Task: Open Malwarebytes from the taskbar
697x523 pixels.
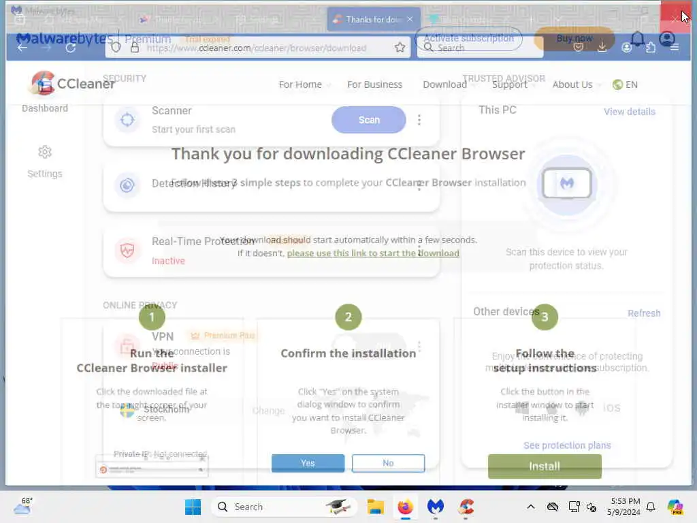Action: 435,507
